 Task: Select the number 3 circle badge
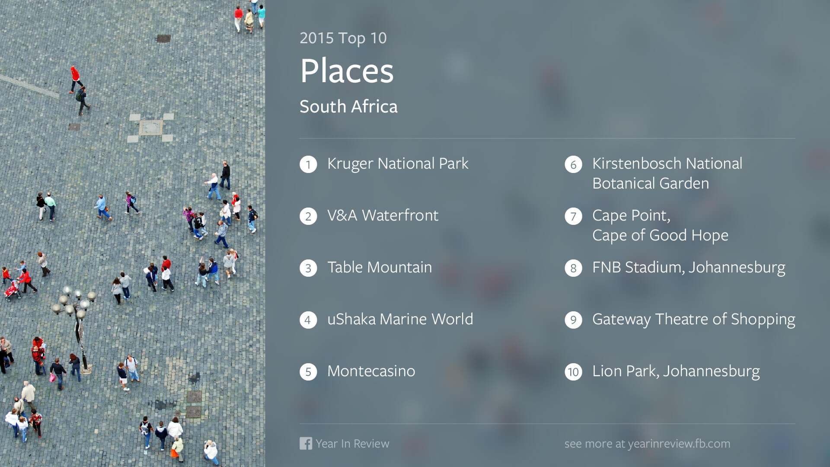(308, 268)
